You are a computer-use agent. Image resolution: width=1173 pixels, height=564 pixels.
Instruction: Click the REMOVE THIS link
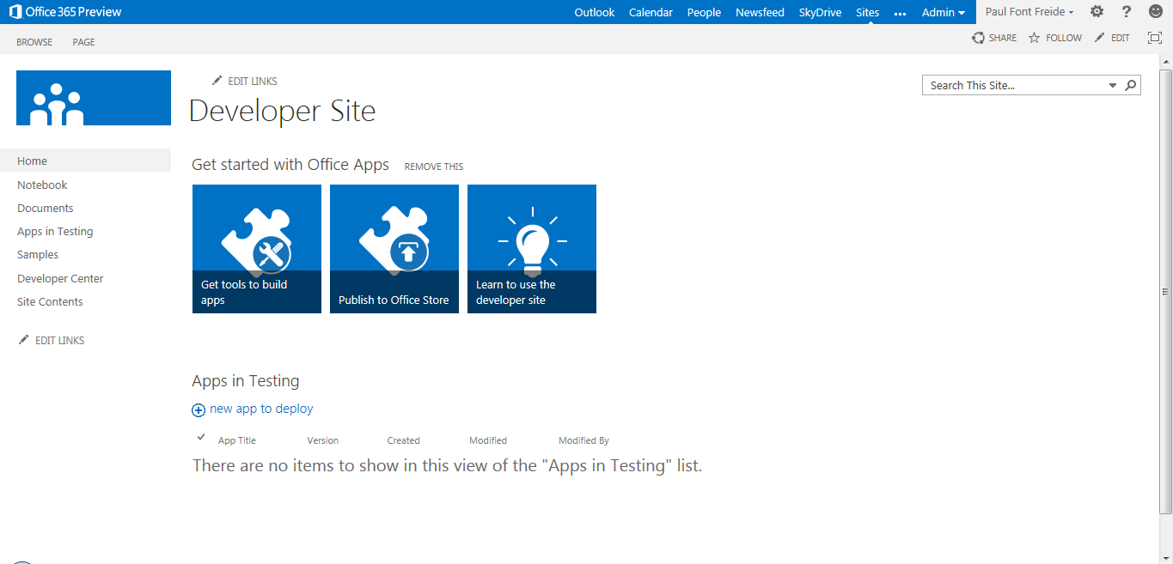[433, 166]
